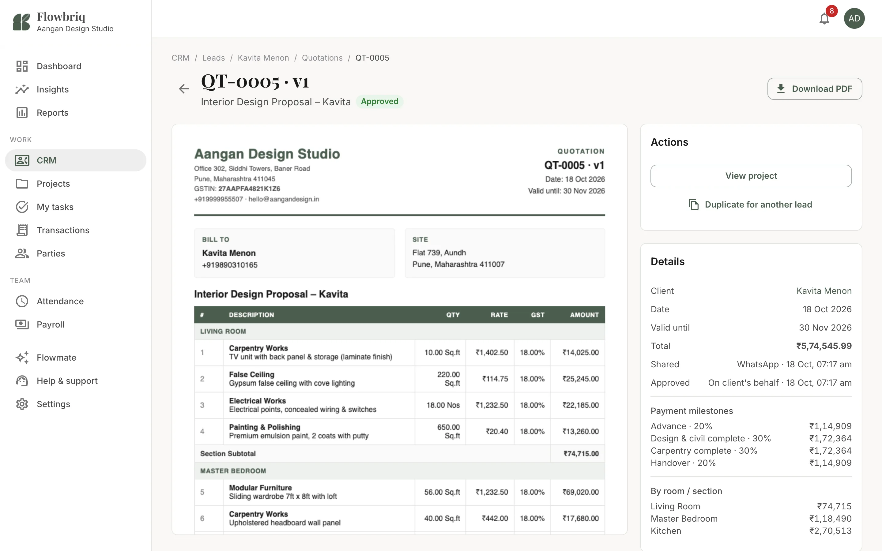Click the Valid until 30 Nov 2026 detail
The width and height of the screenshot is (882, 551).
click(x=751, y=328)
